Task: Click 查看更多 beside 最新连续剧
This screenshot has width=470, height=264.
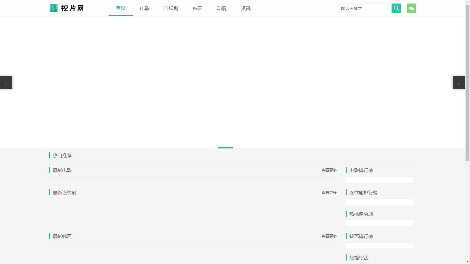Action: coord(329,192)
